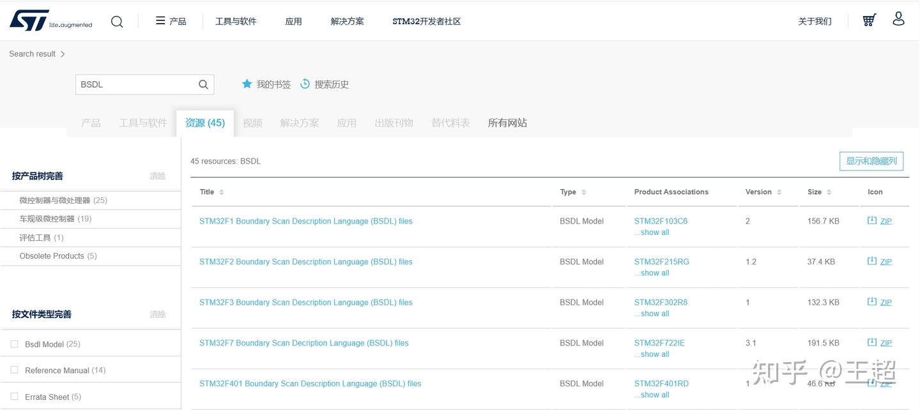This screenshot has width=920, height=410.
Task: Submit BSDL search with magnifier icon
Action: (x=203, y=84)
